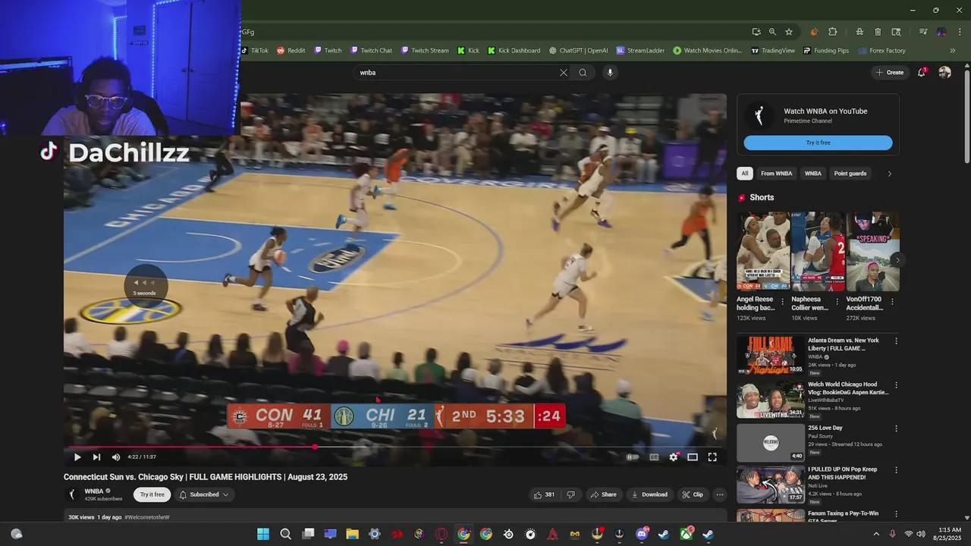The height and width of the screenshot is (546, 971).
Task: Open the Angel Reese holding back Short
Action: pos(763,252)
